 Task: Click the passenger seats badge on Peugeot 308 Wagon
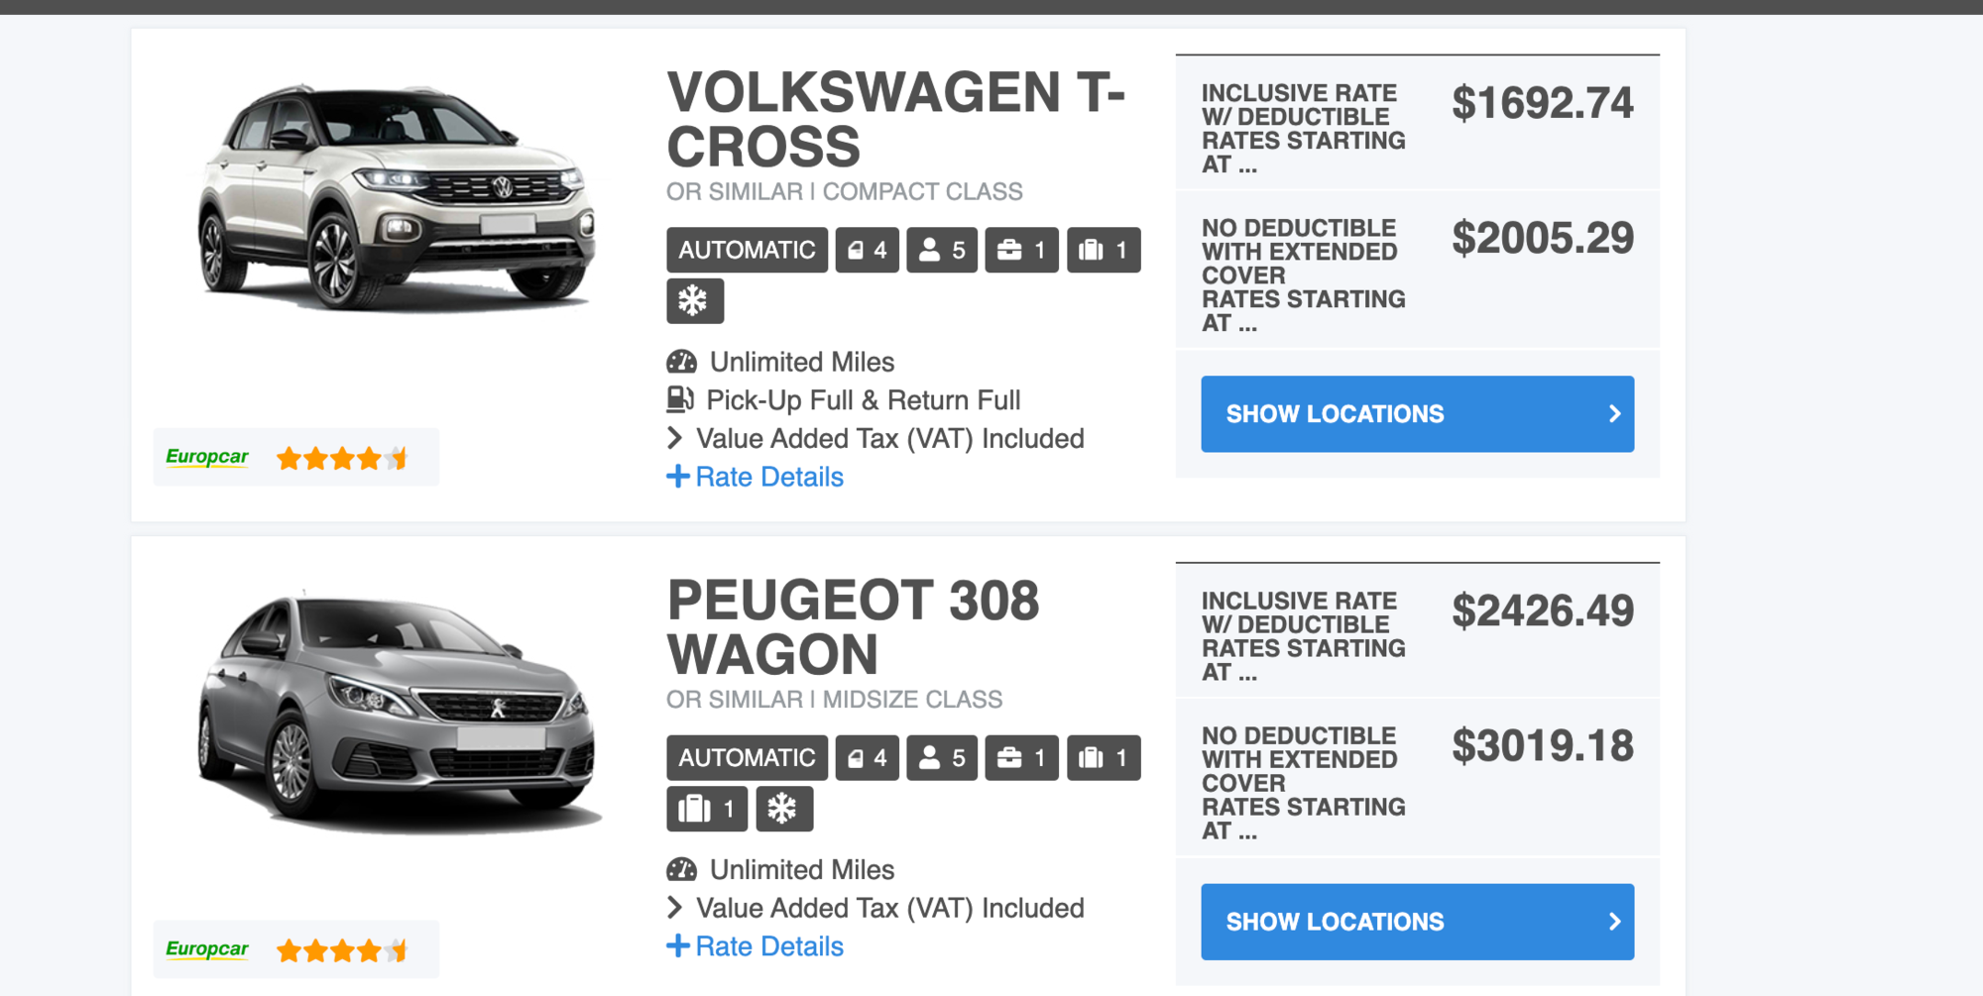(x=942, y=758)
